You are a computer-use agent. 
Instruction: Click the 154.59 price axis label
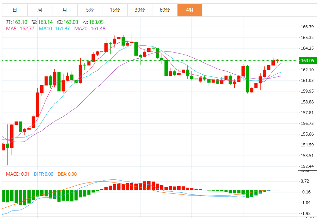pos(307,145)
